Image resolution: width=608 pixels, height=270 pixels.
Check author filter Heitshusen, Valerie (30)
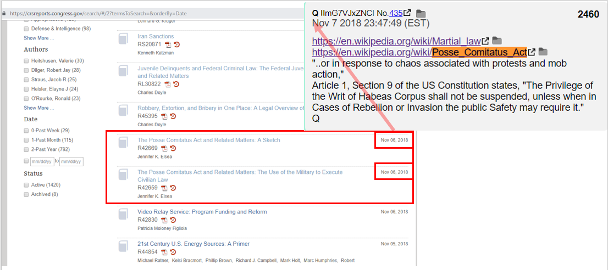coord(26,61)
